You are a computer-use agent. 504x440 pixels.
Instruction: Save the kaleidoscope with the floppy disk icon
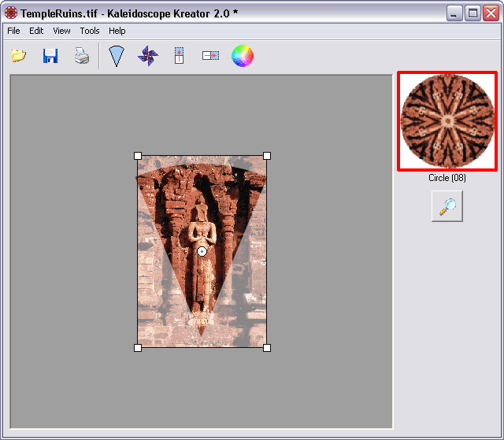50,56
